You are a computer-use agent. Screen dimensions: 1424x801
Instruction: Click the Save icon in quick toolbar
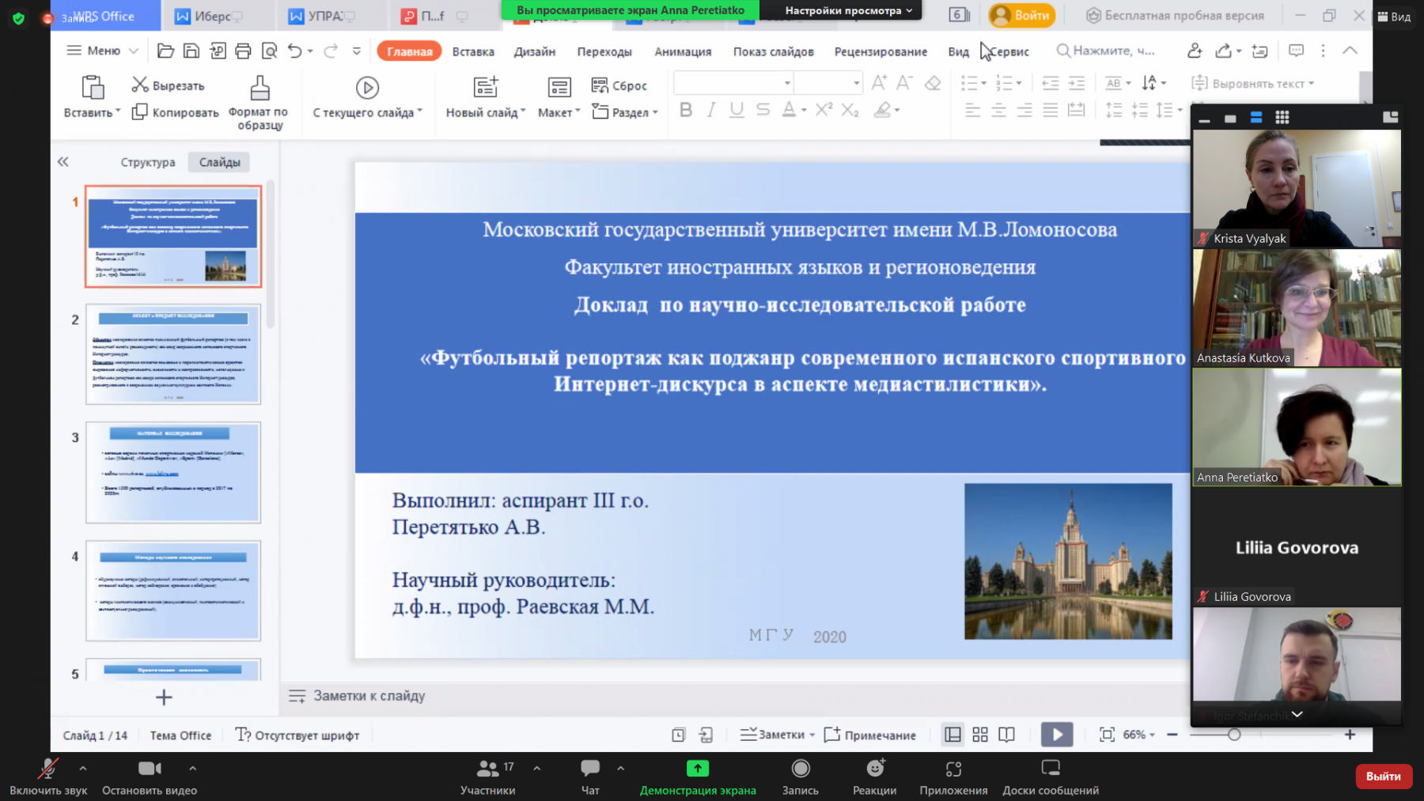click(191, 51)
